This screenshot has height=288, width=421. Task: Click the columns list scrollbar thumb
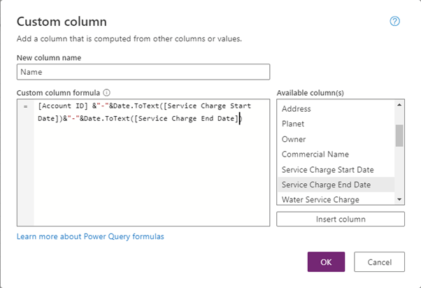pyautogui.click(x=399, y=136)
